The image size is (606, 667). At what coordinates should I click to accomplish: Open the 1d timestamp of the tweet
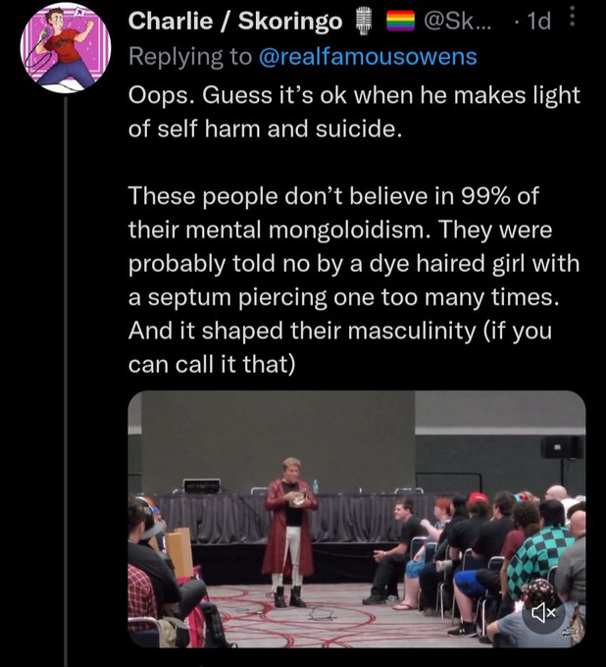pyautogui.click(x=538, y=21)
